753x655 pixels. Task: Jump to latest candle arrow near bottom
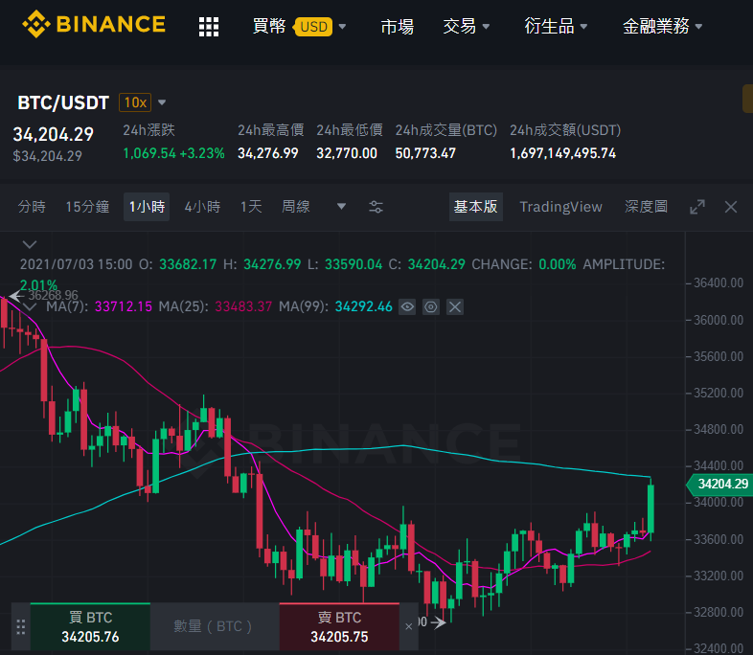pyautogui.click(x=438, y=622)
